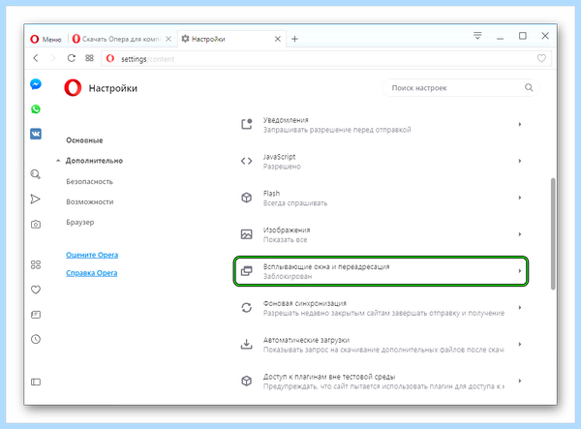Viewport: 581px width, 429px height.
Task: Expand the JavaScript settings arrow
Action: coord(520,161)
